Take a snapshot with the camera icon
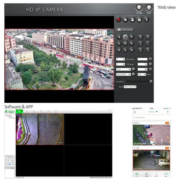The width and height of the screenshot is (182, 182). [132, 19]
